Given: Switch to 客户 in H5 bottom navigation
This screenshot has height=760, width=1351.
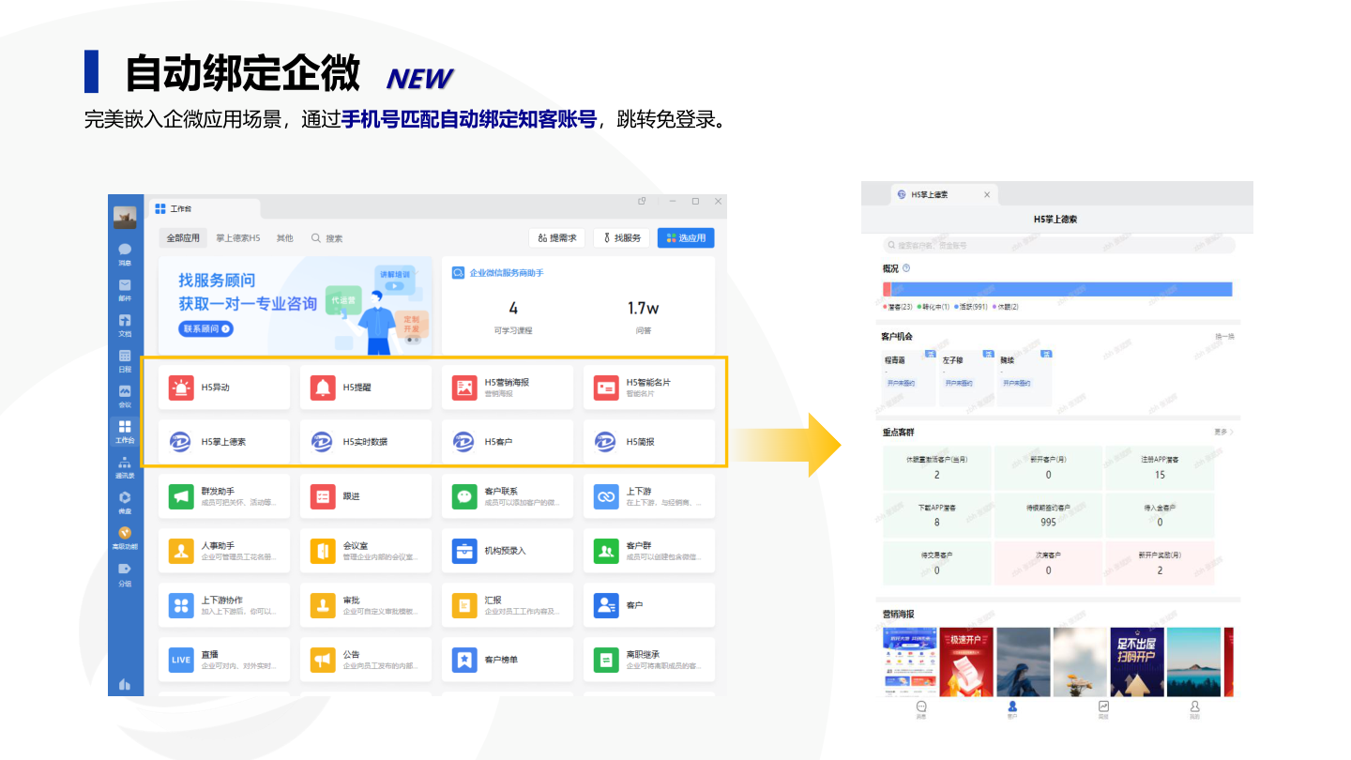Looking at the screenshot, I should coord(1012,709).
